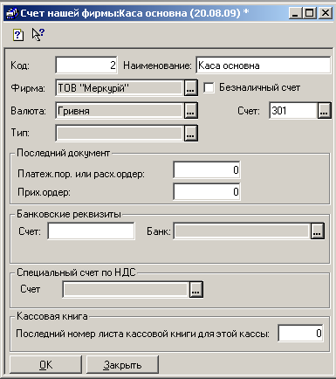Open the help description icon

tap(18, 35)
